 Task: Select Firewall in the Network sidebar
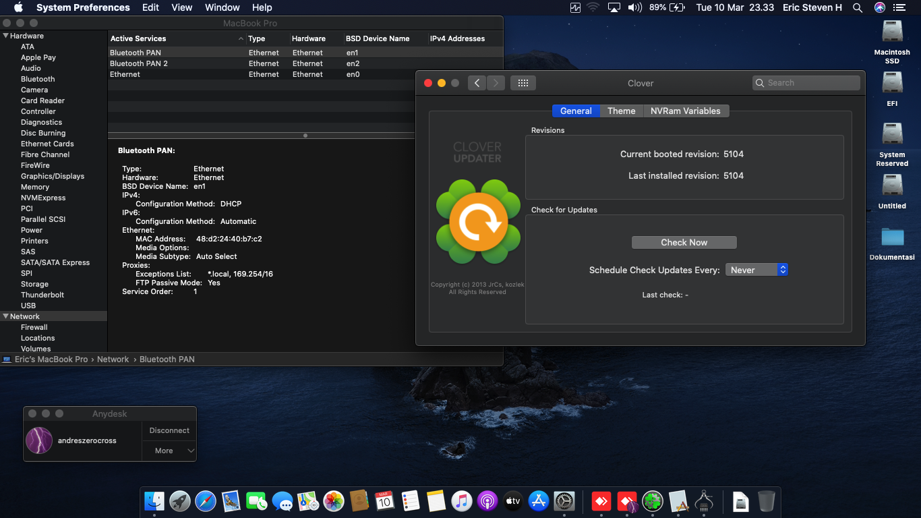(34, 327)
